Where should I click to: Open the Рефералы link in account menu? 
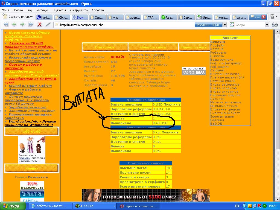(218, 52)
